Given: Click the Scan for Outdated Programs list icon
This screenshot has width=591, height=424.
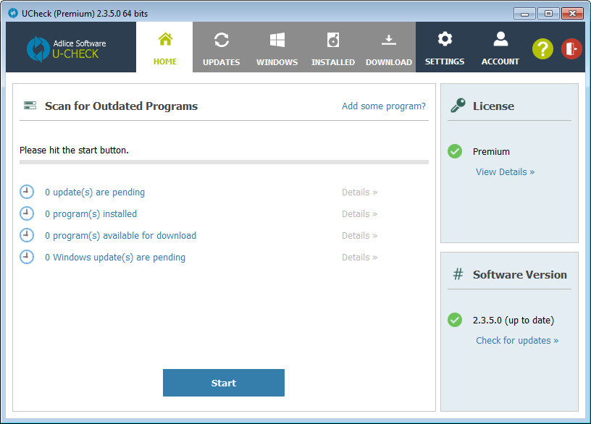Looking at the screenshot, I should point(30,106).
